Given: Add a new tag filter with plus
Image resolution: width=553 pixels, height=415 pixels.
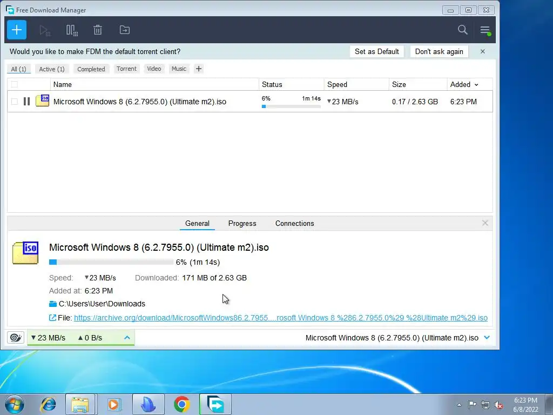Looking at the screenshot, I should (x=199, y=69).
